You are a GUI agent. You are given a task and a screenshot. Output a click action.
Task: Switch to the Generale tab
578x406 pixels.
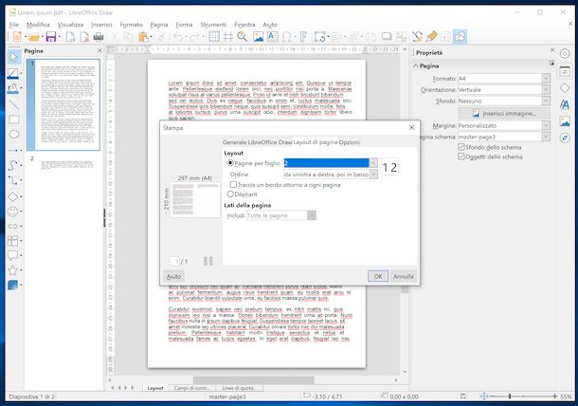[234, 142]
